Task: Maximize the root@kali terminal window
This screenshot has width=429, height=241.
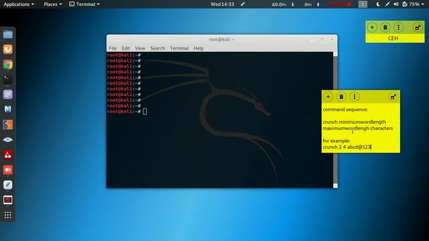Action: click(x=322, y=39)
